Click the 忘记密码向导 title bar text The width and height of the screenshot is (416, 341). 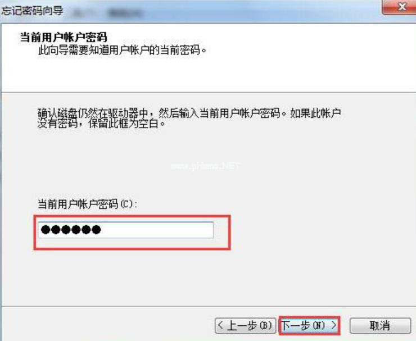point(33,11)
